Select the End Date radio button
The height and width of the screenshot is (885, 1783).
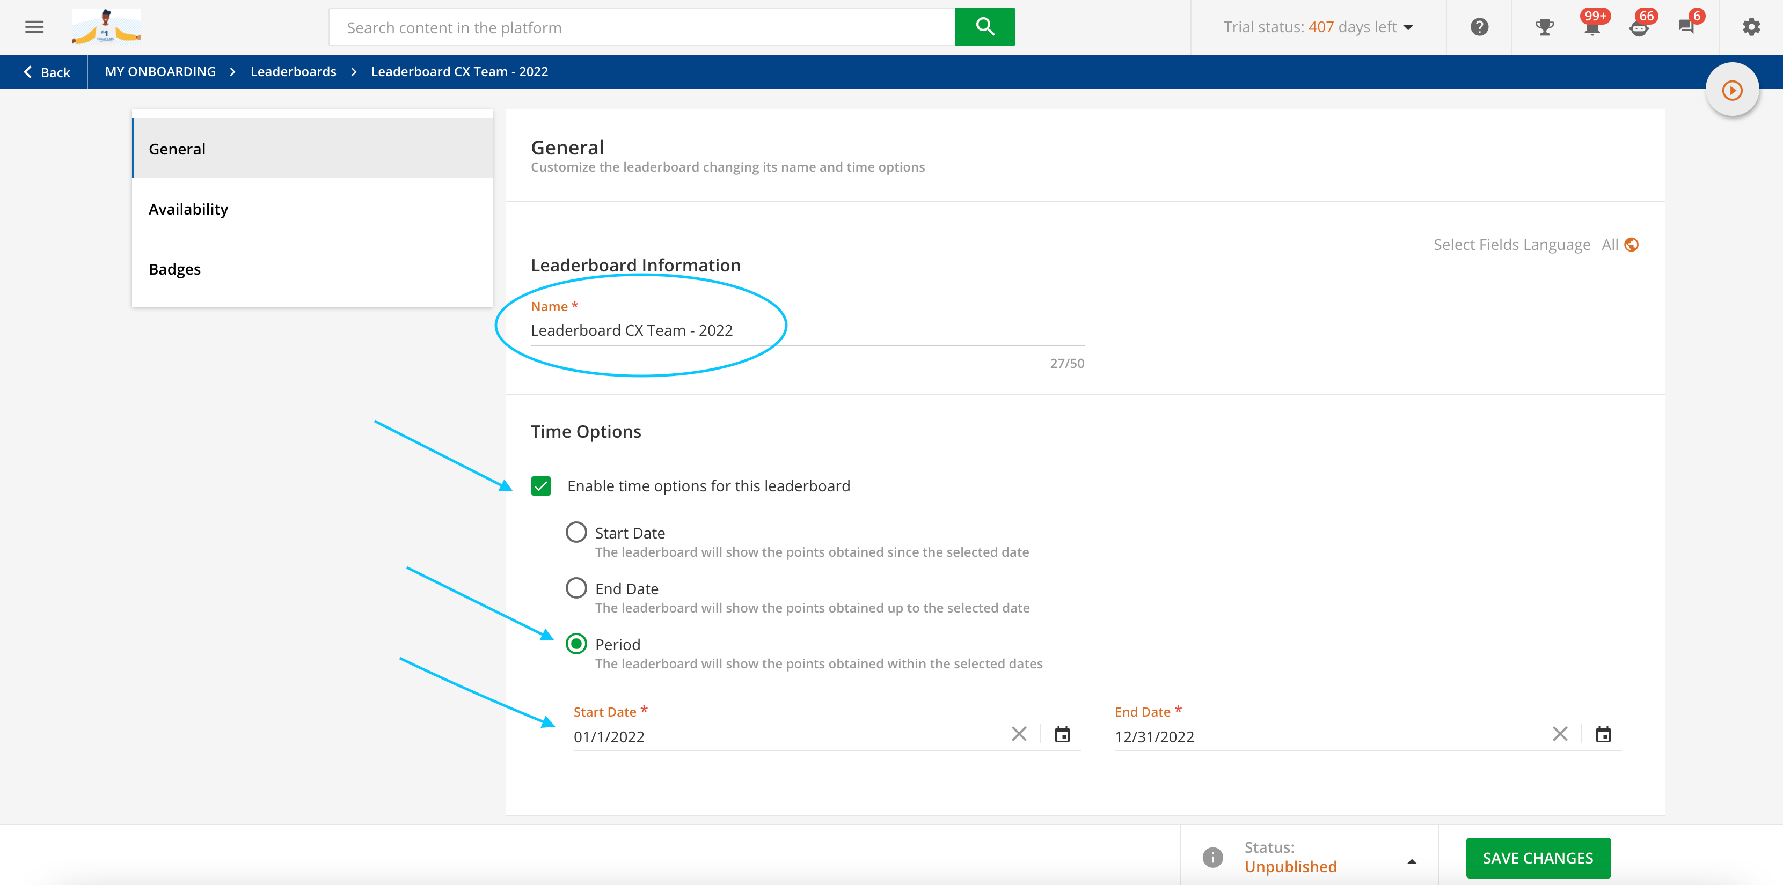pos(576,587)
